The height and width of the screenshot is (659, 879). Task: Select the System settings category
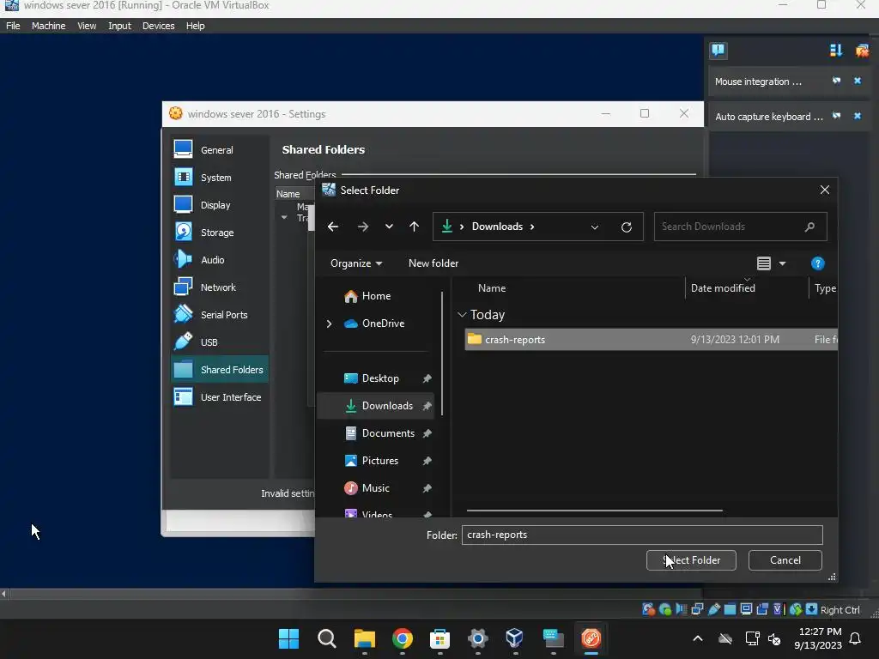[220, 177]
